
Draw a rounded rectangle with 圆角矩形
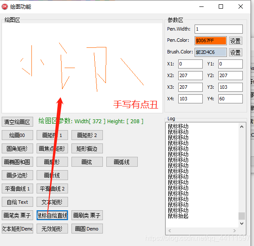(17, 149)
